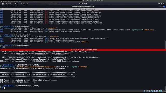The height and width of the screenshot is (93, 166).
Task: Click the Right Ctrl host key label
Action: [x=164, y=91]
